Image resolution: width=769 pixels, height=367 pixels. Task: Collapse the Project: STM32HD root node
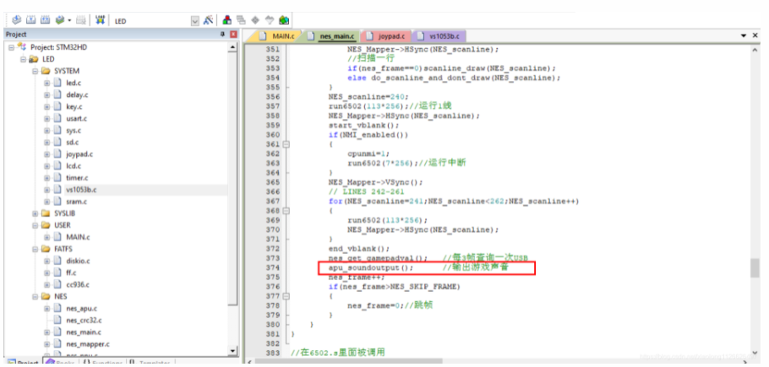(11, 47)
